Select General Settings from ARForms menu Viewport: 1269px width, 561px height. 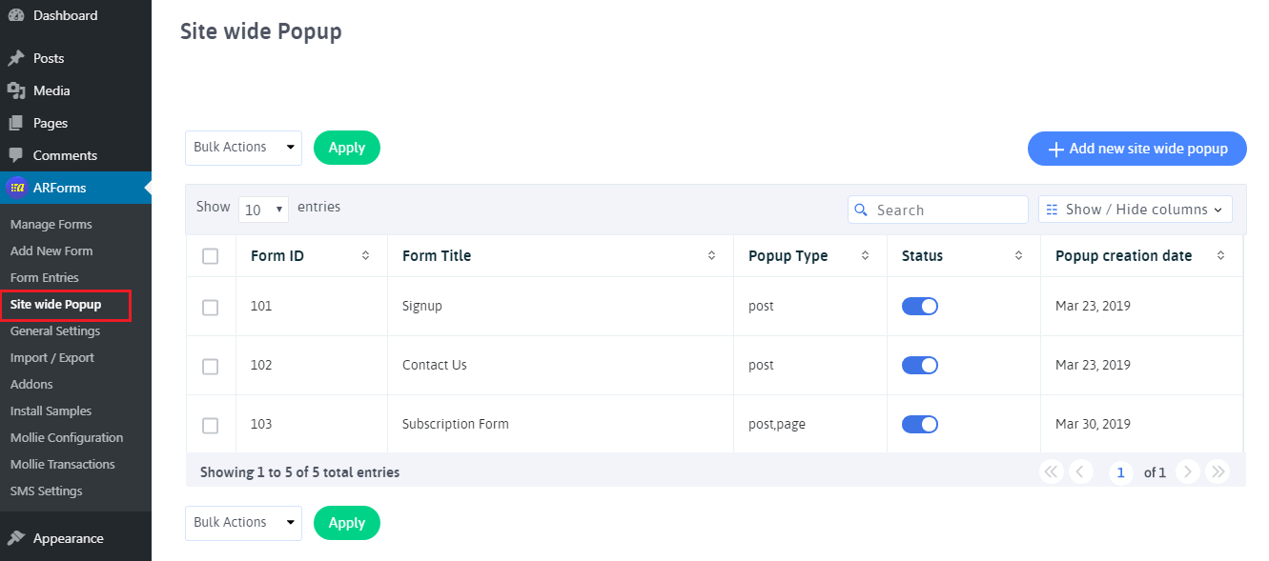55,331
